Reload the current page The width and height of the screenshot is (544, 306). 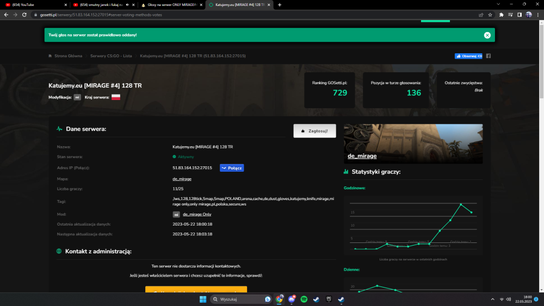[24, 15]
